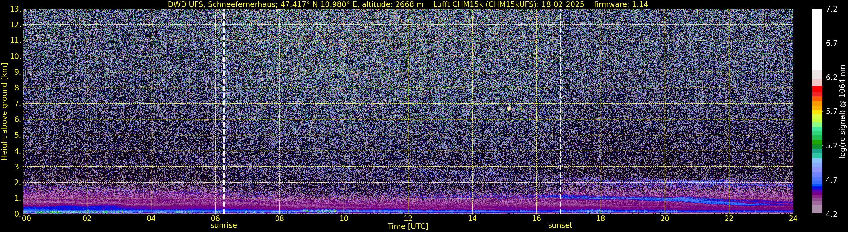848x232 pixels.
Task: Click the red-white signal spot near 7 km
Action: pos(509,108)
